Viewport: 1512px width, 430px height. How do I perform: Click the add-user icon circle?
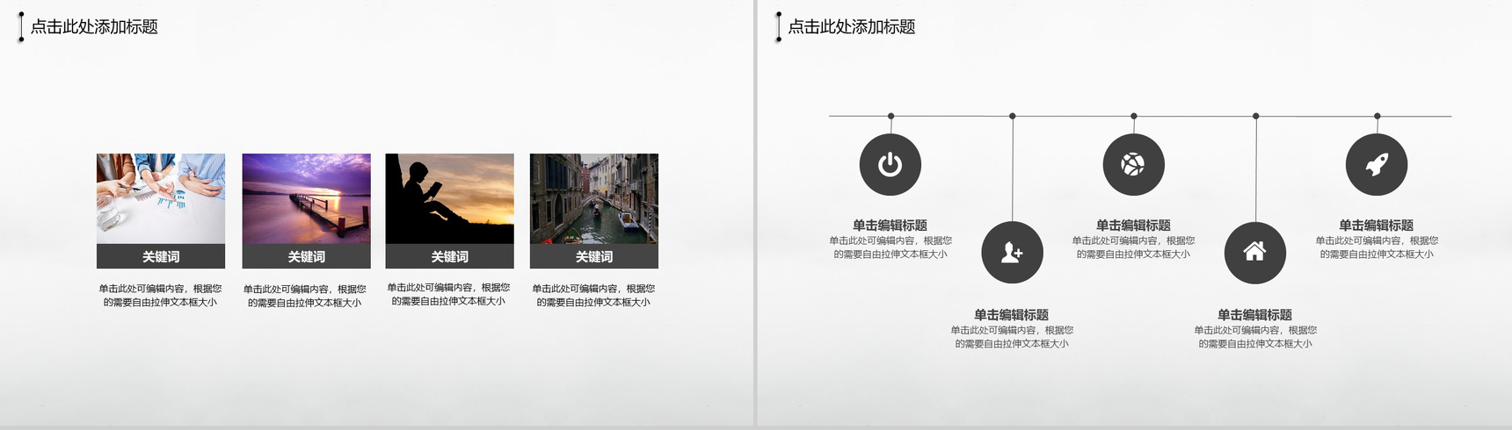(x=1012, y=253)
